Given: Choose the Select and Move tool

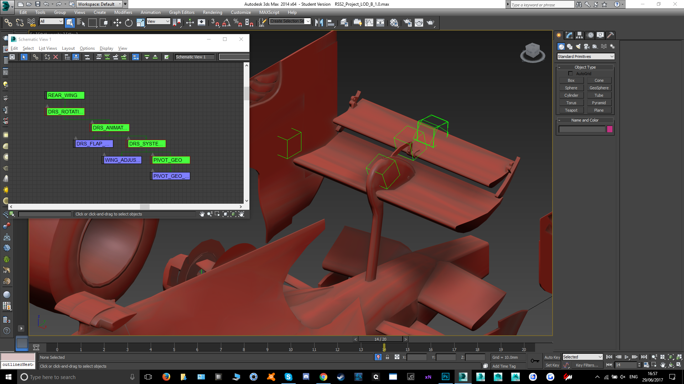Looking at the screenshot, I should [x=117, y=23].
